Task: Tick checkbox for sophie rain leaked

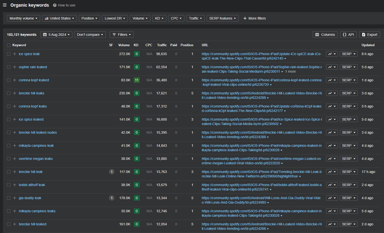Action: (9, 67)
